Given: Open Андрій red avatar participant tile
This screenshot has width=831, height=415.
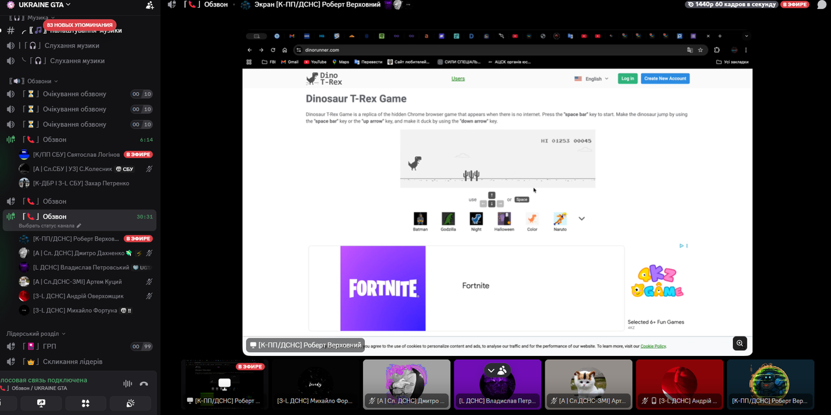Looking at the screenshot, I should click(679, 383).
